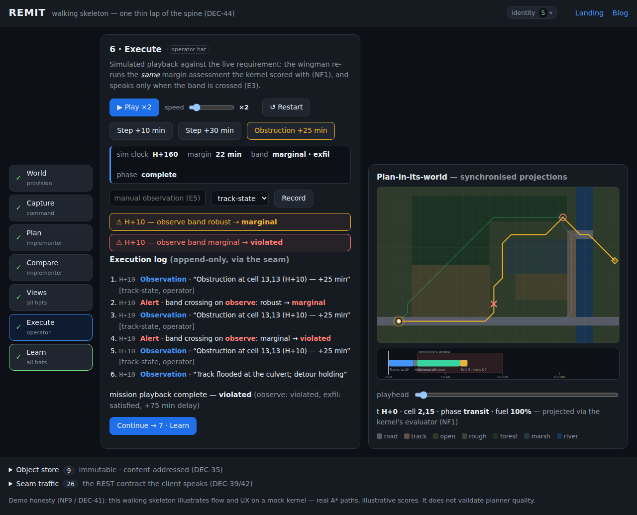Viewport: 637px width, 515px height.
Task: Click the Execute step checkmark icon
Action: click(18, 327)
